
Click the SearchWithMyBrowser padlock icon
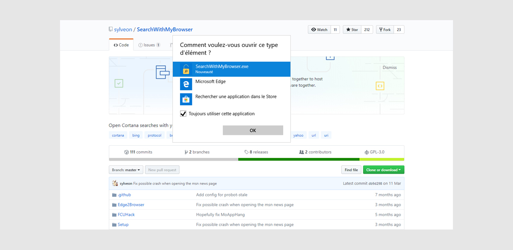point(186,69)
